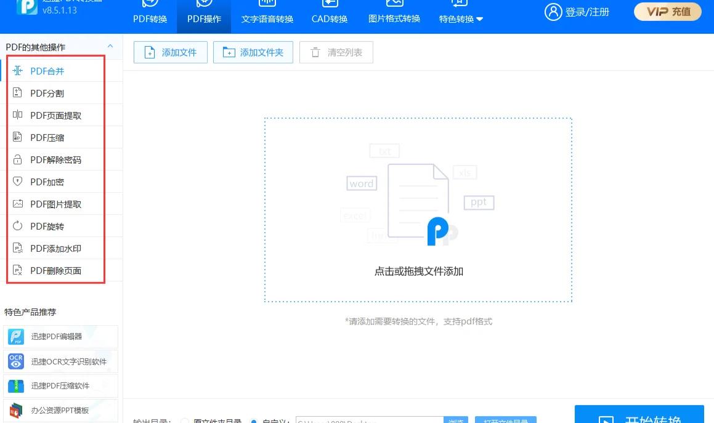Open 迅捷OCR文字识别软件 recommendation
714x423 pixels.
click(x=60, y=361)
